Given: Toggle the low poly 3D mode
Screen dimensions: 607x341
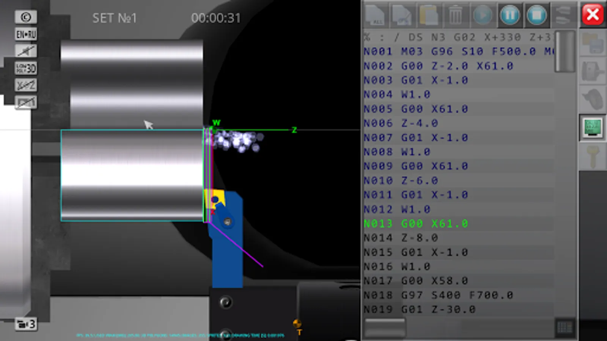Looking at the screenshot, I should point(26,68).
